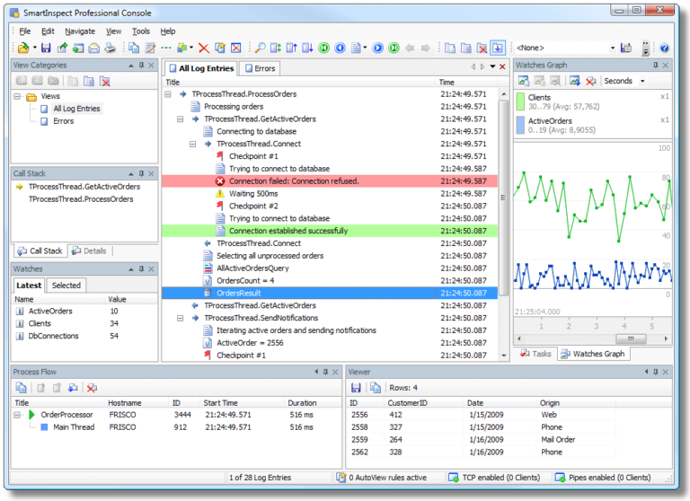
Task: Select the red 'Connection failed' error entry
Action: [x=293, y=181]
